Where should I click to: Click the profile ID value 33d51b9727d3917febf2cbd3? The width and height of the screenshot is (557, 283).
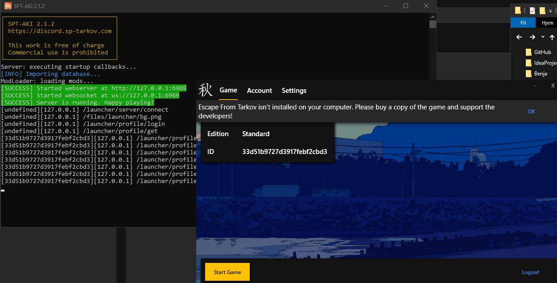(x=285, y=152)
